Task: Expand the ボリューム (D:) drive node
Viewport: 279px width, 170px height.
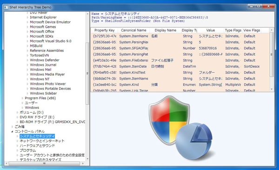Action: tap(17, 113)
